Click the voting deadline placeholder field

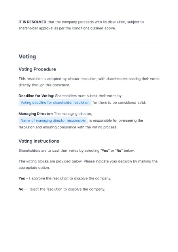(55, 103)
